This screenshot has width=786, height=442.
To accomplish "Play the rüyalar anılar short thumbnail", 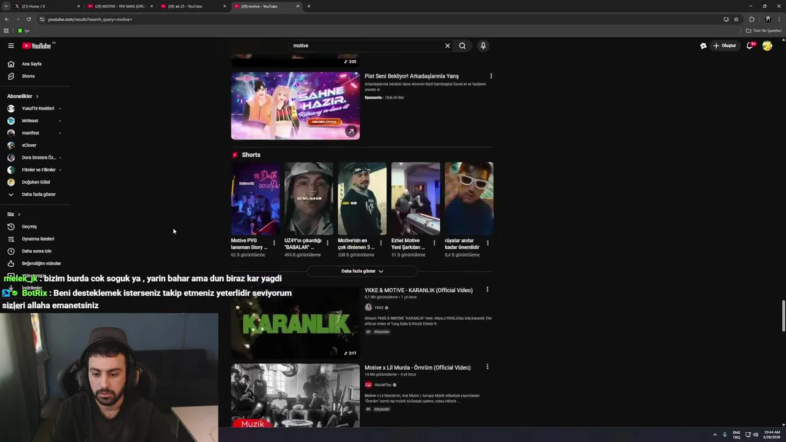I will pyautogui.click(x=469, y=198).
